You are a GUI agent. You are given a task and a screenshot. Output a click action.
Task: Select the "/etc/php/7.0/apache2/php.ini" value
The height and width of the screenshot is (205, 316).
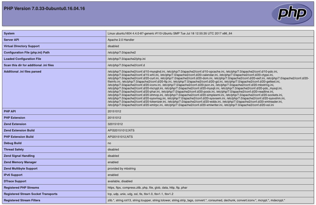(x=127, y=59)
